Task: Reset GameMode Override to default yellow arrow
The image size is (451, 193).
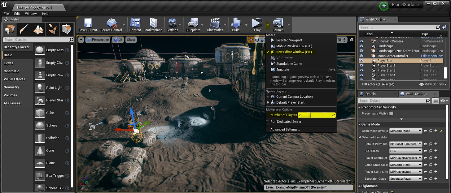Action: [x=441, y=131]
